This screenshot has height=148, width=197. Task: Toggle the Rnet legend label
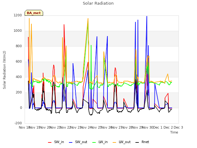145,142
